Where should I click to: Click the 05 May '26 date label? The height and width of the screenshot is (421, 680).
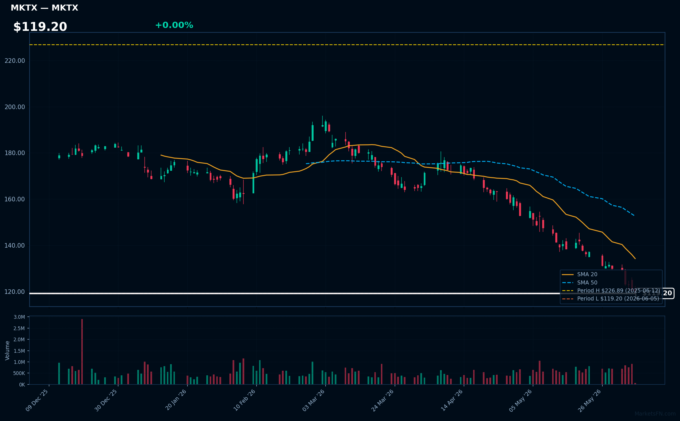tap(521, 400)
